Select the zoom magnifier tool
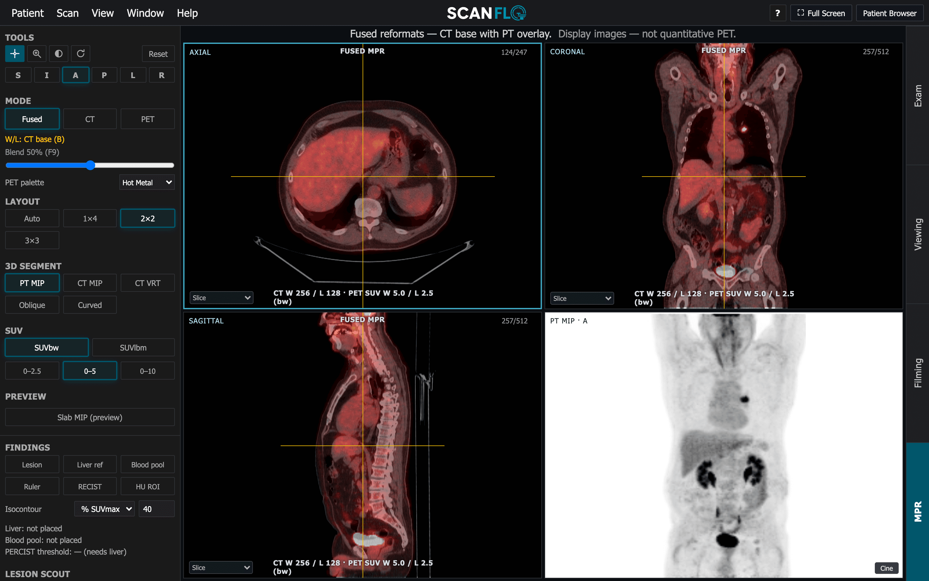The height and width of the screenshot is (581, 929). point(37,53)
